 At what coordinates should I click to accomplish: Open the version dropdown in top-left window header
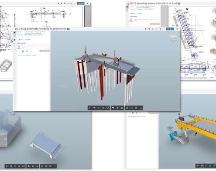tap(71, 3)
